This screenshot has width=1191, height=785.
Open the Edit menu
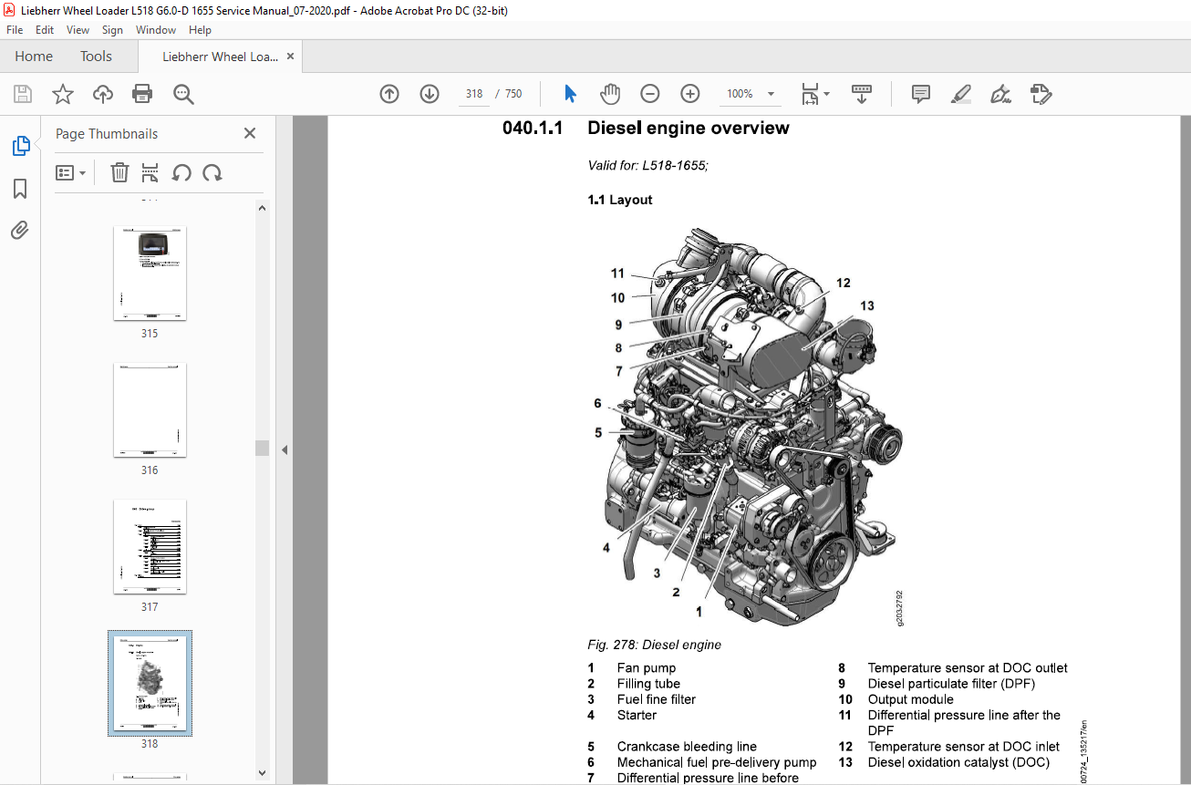45,30
